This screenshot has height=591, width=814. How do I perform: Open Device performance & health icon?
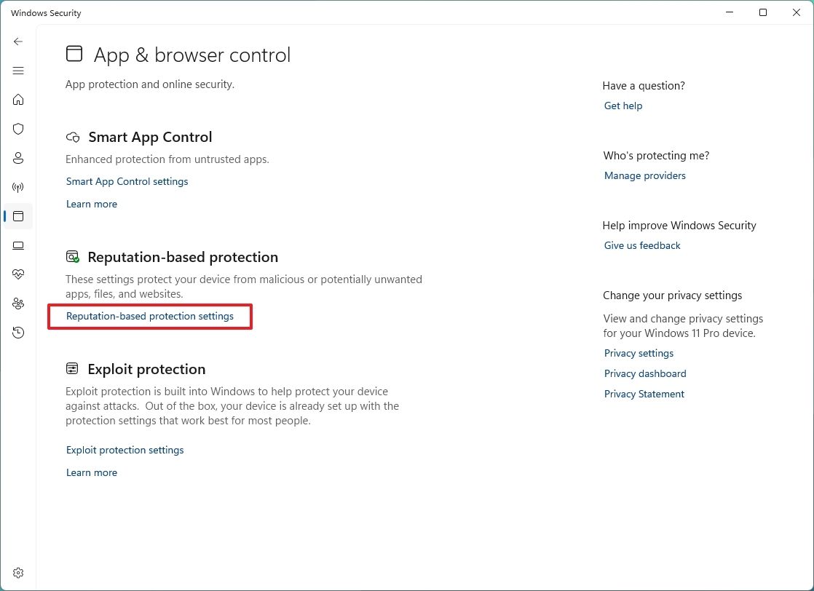click(x=18, y=274)
